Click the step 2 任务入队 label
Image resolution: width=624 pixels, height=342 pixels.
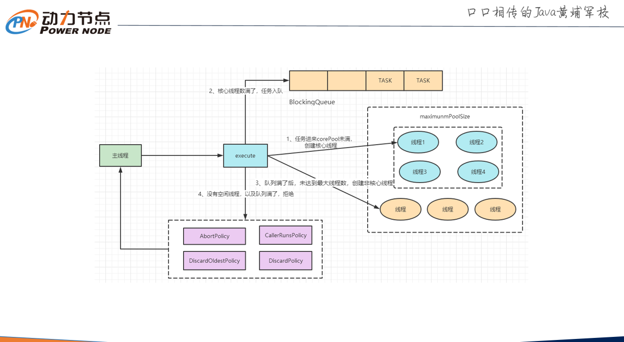[x=246, y=91]
